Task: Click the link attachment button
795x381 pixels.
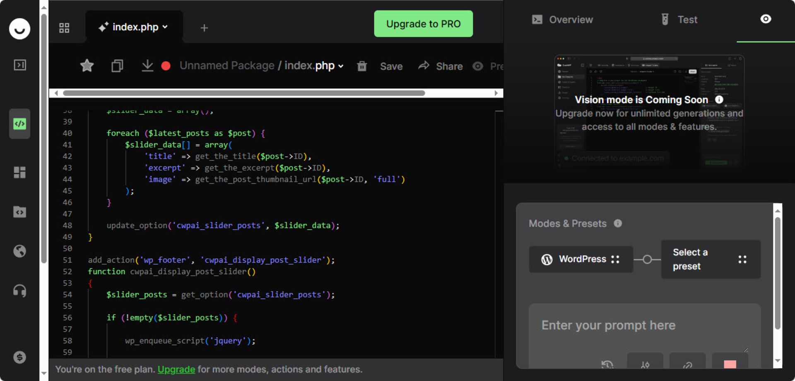Action: pyautogui.click(x=687, y=361)
